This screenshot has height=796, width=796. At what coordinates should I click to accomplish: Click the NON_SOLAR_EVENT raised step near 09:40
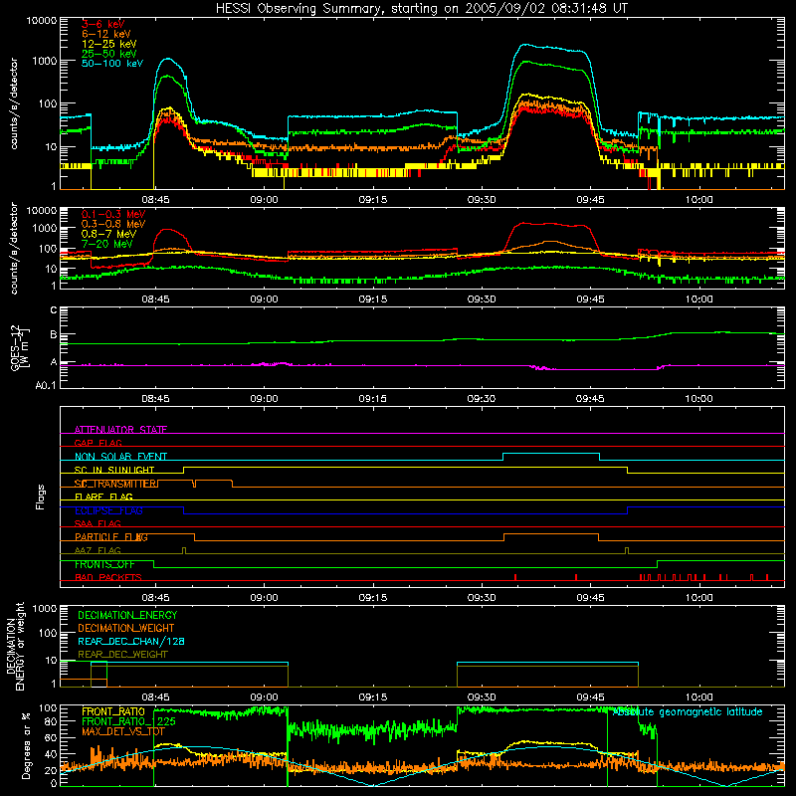(551, 454)
